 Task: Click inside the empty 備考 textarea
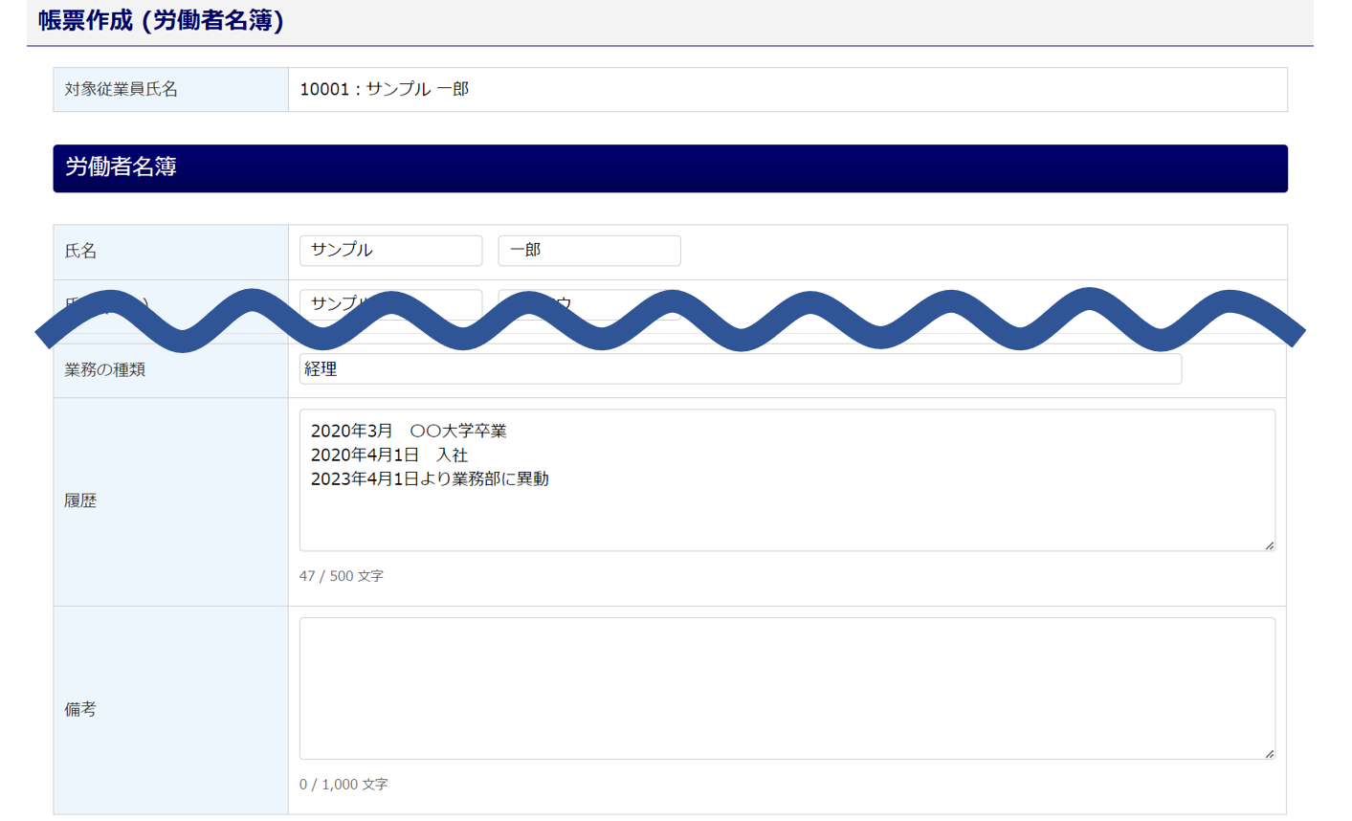pos(787,688)
